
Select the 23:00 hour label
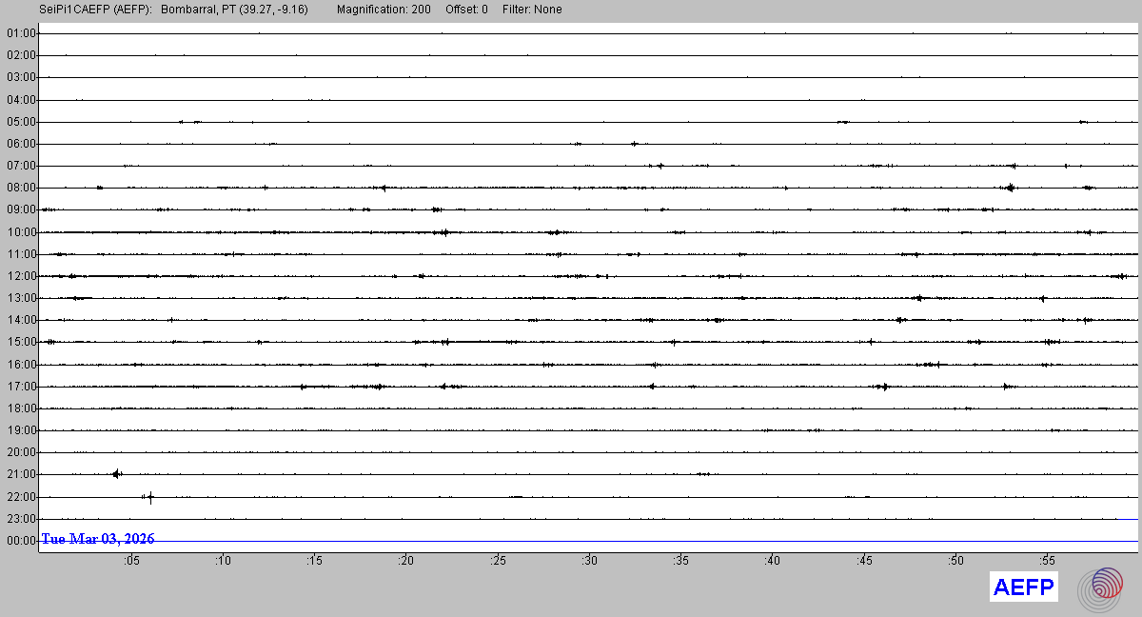(x=21, y=519)
